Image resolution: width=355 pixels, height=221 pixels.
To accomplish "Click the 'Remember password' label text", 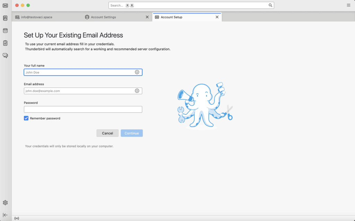I will point(45,118).
